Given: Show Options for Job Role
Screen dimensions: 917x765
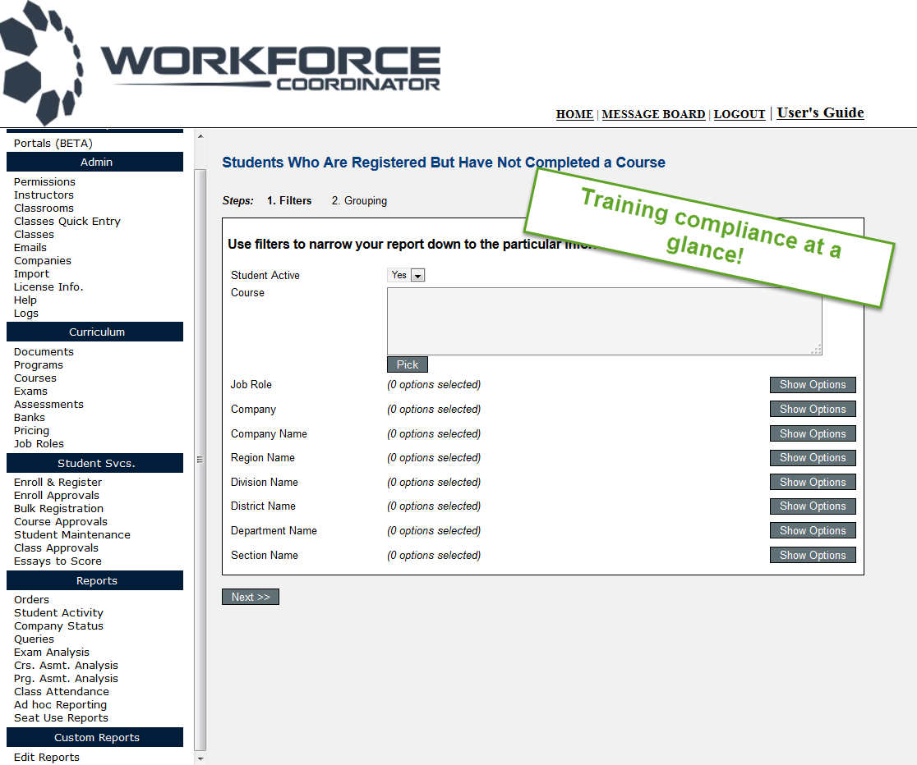Looking at the screenshot, I should (x=813, y=384).
